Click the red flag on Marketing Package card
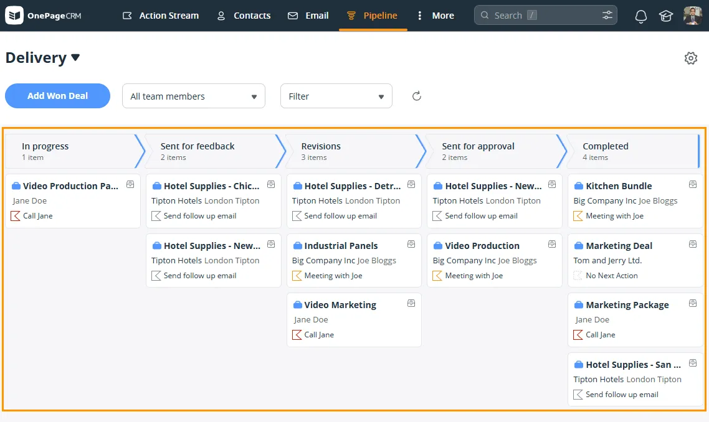 578,335
